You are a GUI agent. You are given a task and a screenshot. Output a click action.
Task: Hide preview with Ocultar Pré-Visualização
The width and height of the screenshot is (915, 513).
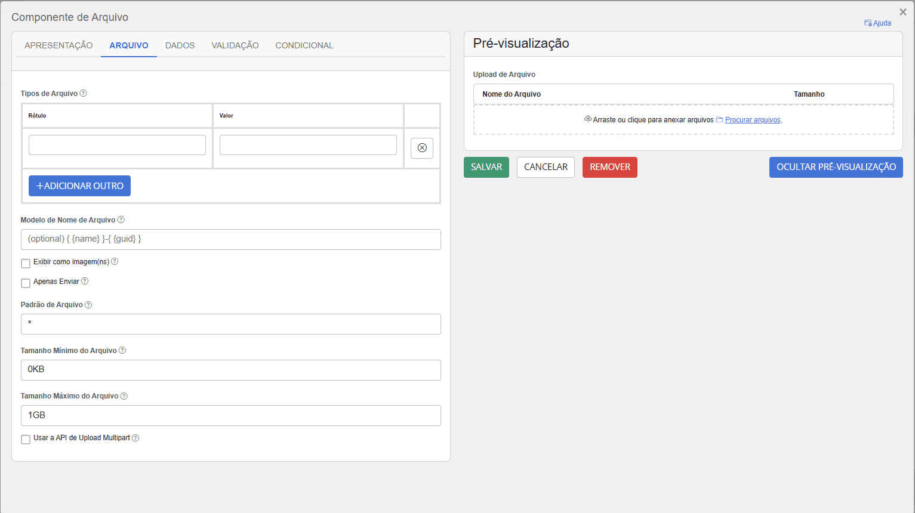(x=836, y=167)
